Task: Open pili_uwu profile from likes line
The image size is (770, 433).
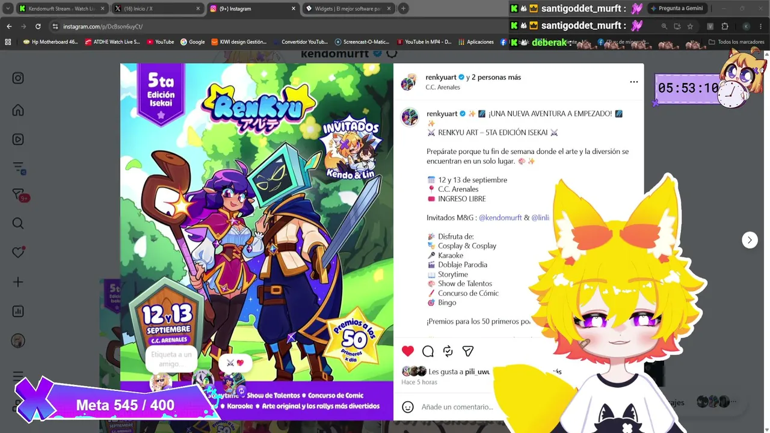Action: [477, 372]
